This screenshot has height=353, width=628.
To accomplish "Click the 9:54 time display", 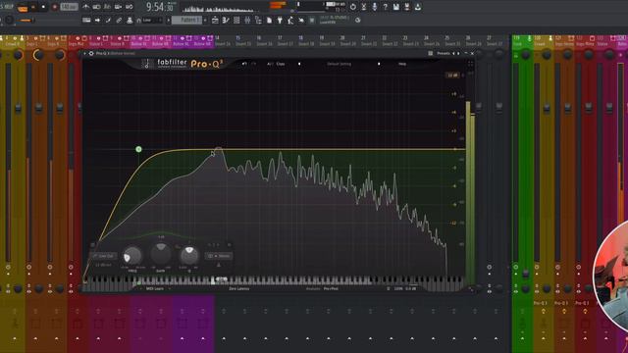I will pos(159,7).
